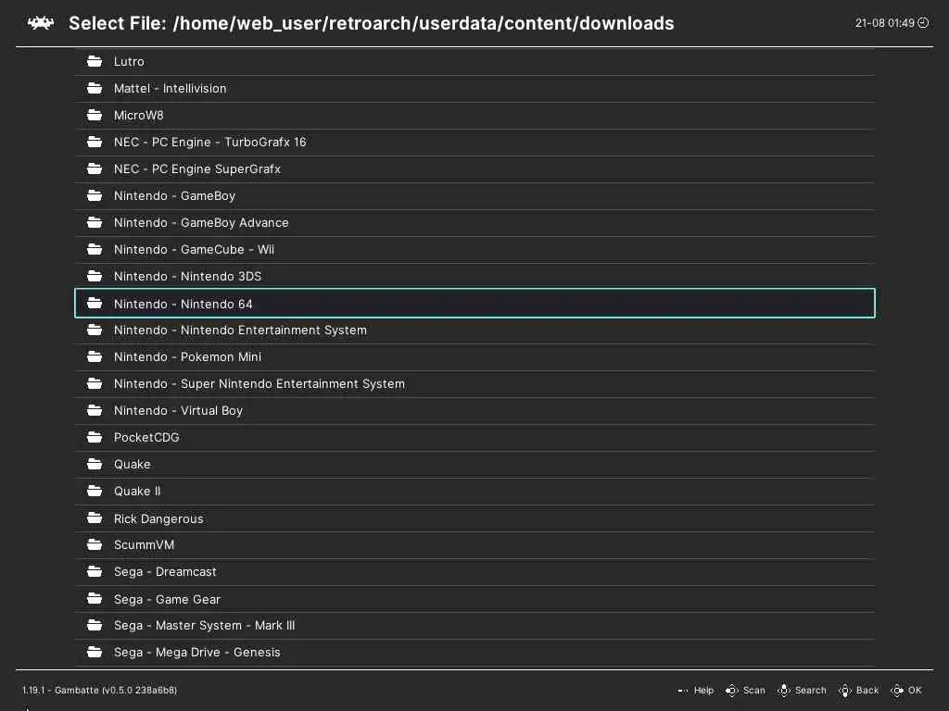Screen dimensions: 949x711
Task: Click the folder icon for Rick Dangerous
Action: 95,518
